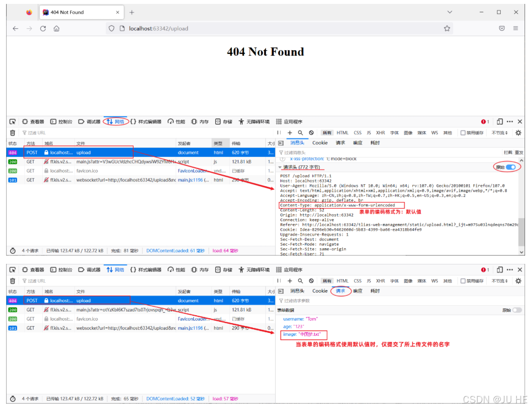Click the localhost:63342/upload address bar

tap(279, 28)
